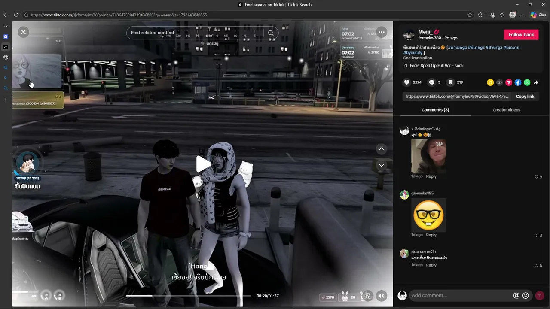Collapse the vertical tabs dropdown chevron

coord(6,27)
